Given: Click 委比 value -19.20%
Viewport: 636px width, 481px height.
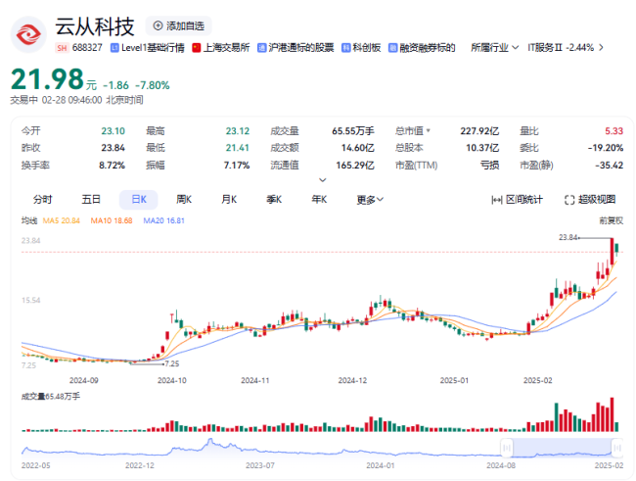Looking at the screenshot, I should [x=606, y=148].
